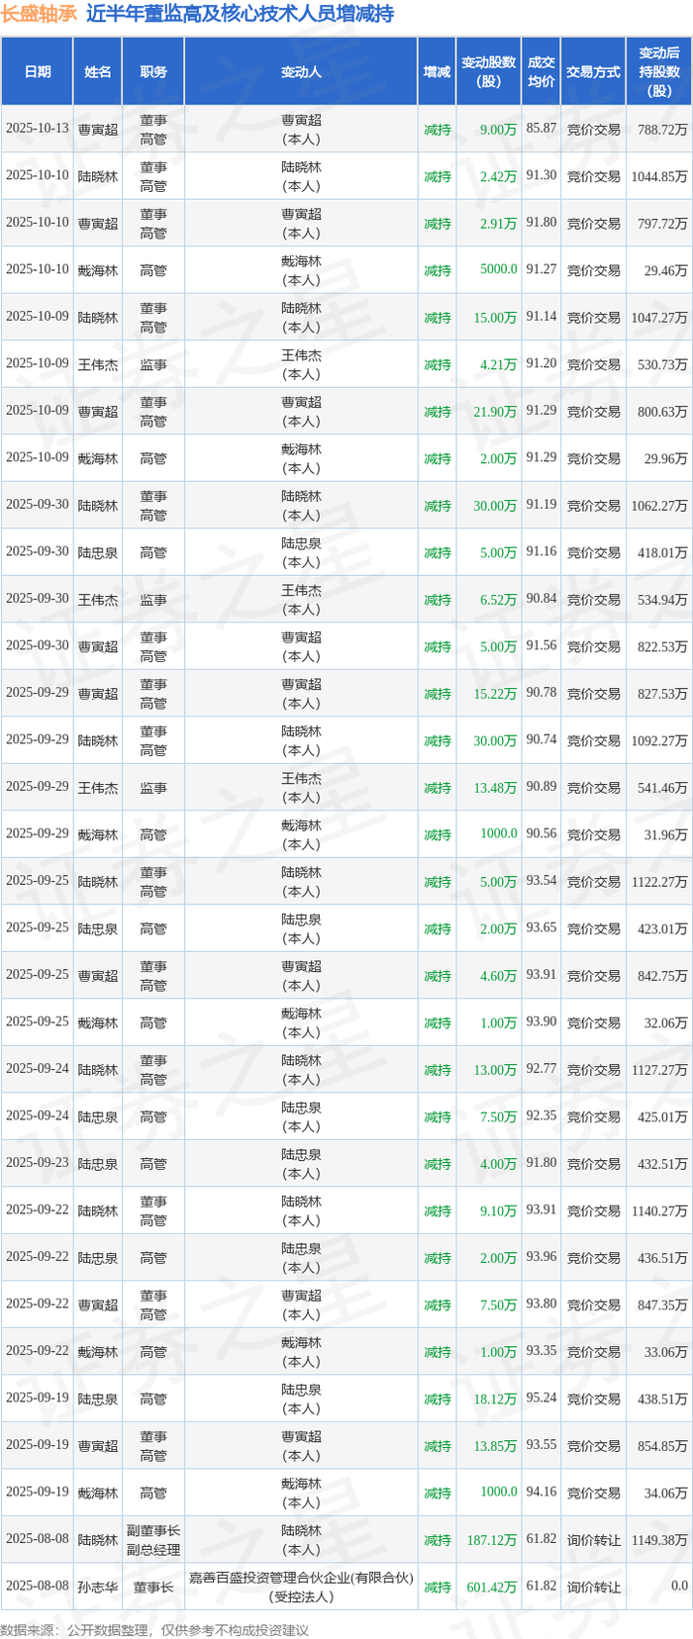Image resolution: width=693 pixels, height=1639 pixels.
Task: Click the average price 91.16
Action: [541, 551]
